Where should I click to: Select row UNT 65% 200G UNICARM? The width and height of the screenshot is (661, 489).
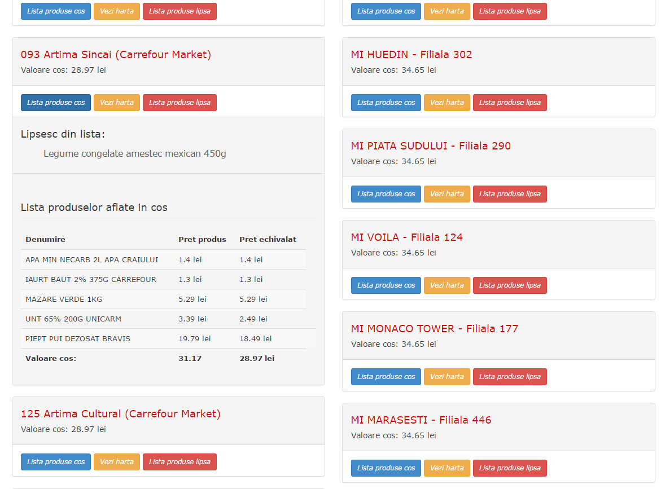(x=164, y=319)
